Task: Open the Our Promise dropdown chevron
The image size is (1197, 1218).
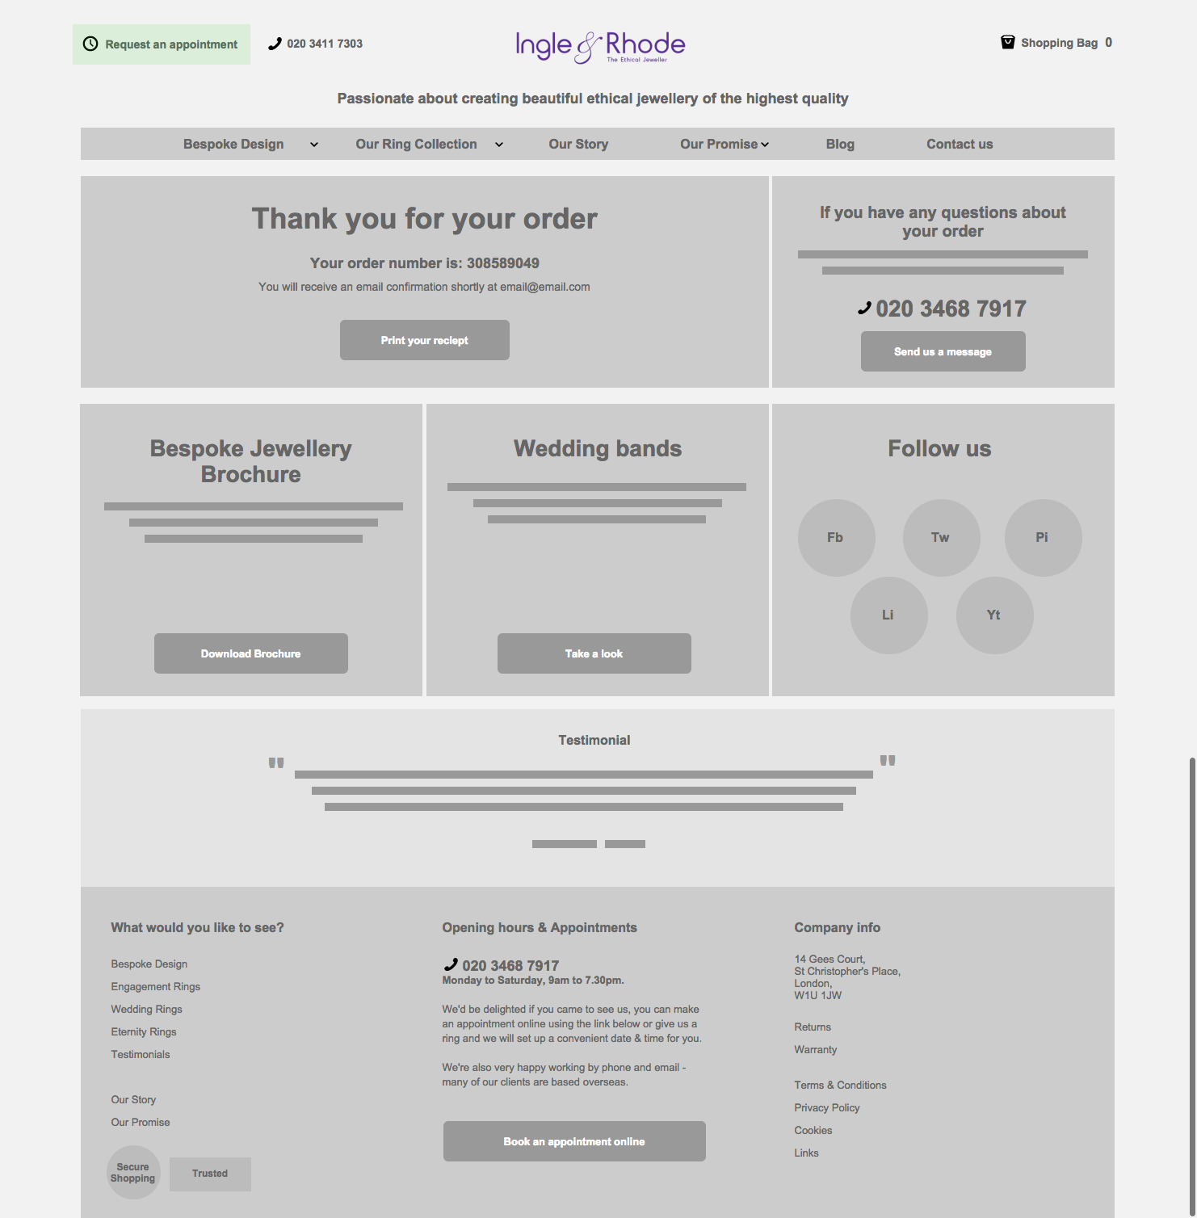Action: coord(765,145)
